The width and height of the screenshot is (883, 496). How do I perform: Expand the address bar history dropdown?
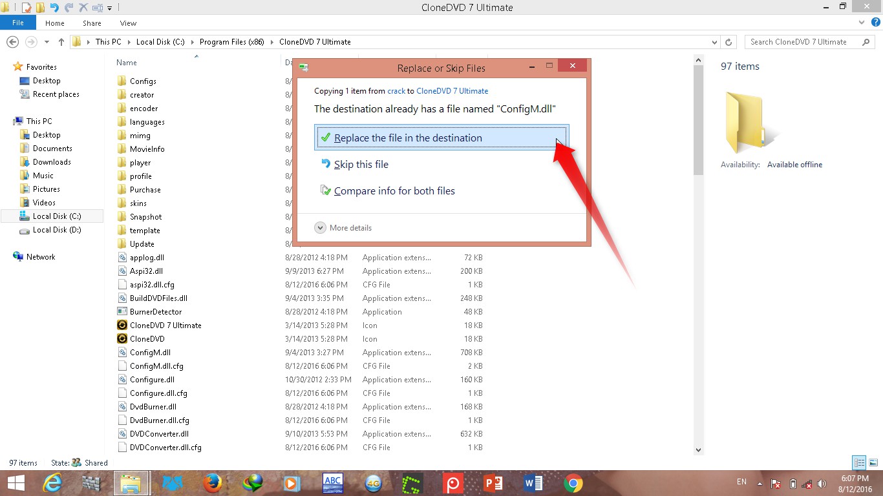(x=714, y=42)
